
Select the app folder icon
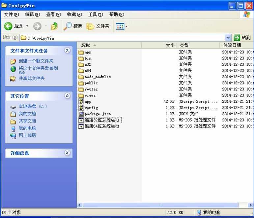pos(81,52)
